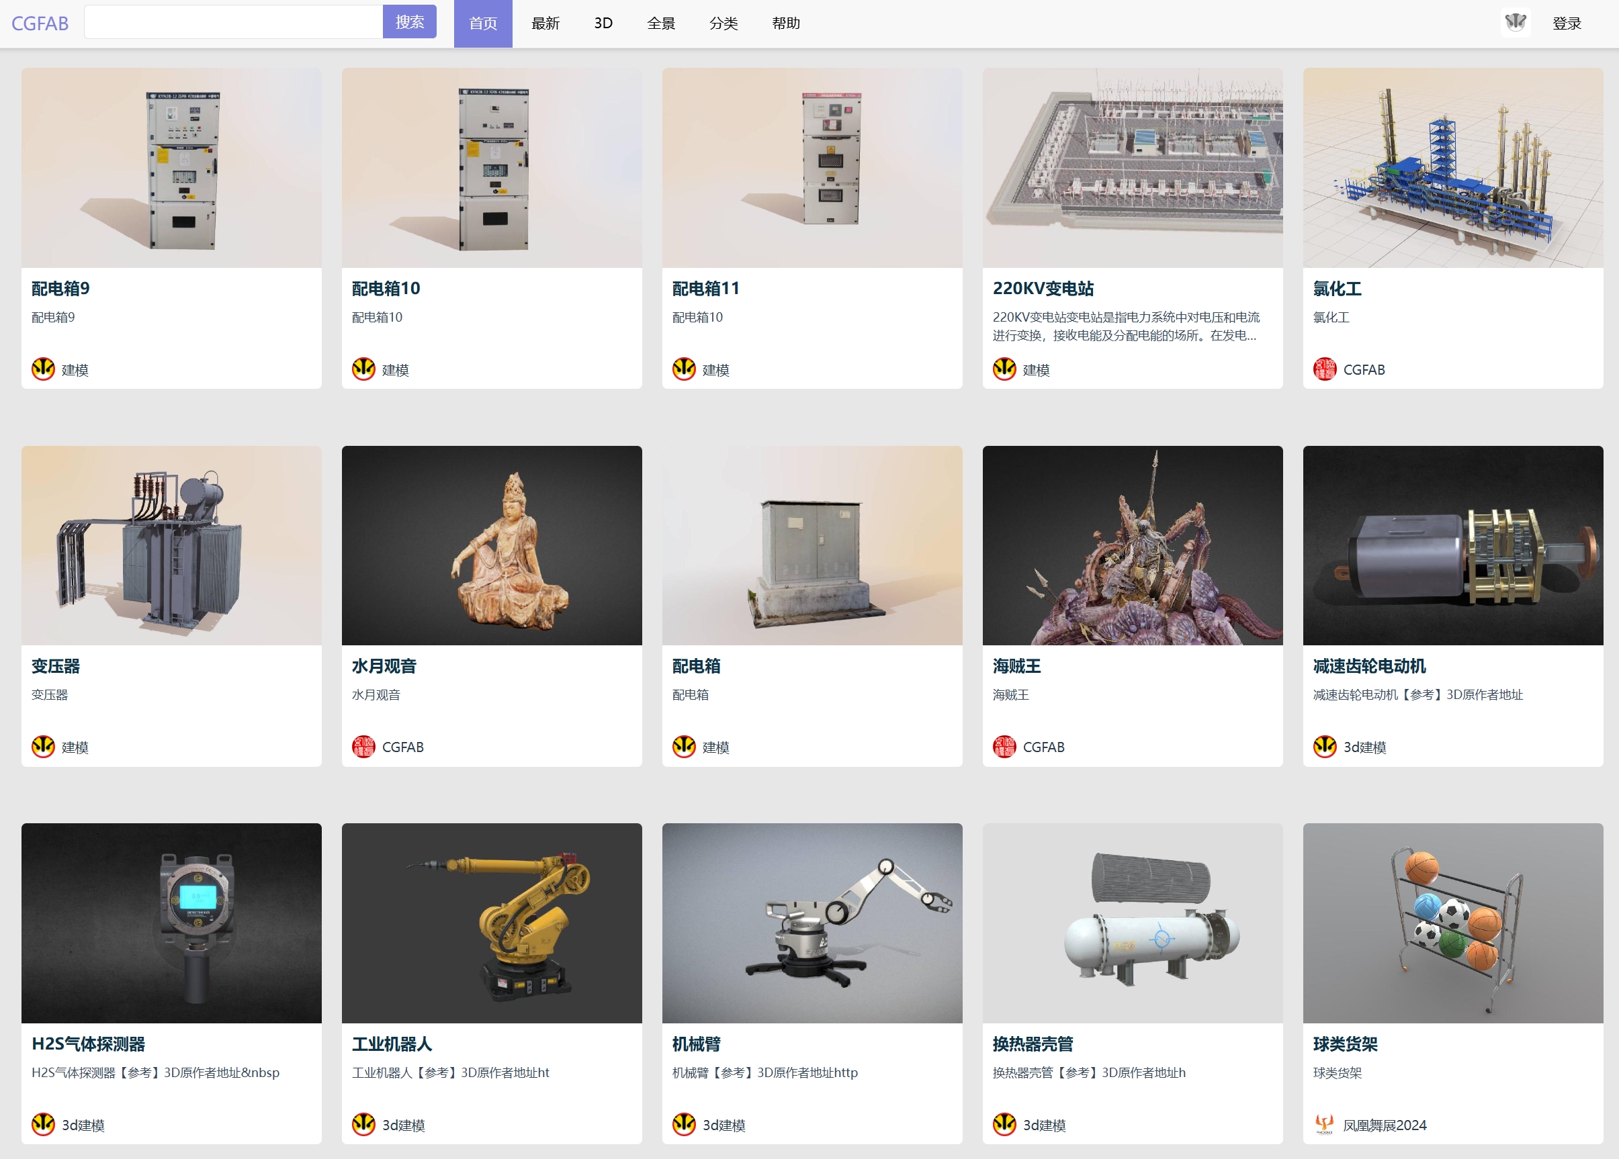Click the CGFAB red seal avatar under 氯化工
Viewport: 1619px width, 1159px height.
[x=1325, y=369]
